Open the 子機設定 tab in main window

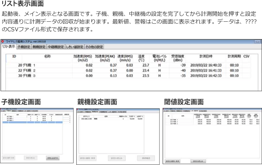click(24, 47)
